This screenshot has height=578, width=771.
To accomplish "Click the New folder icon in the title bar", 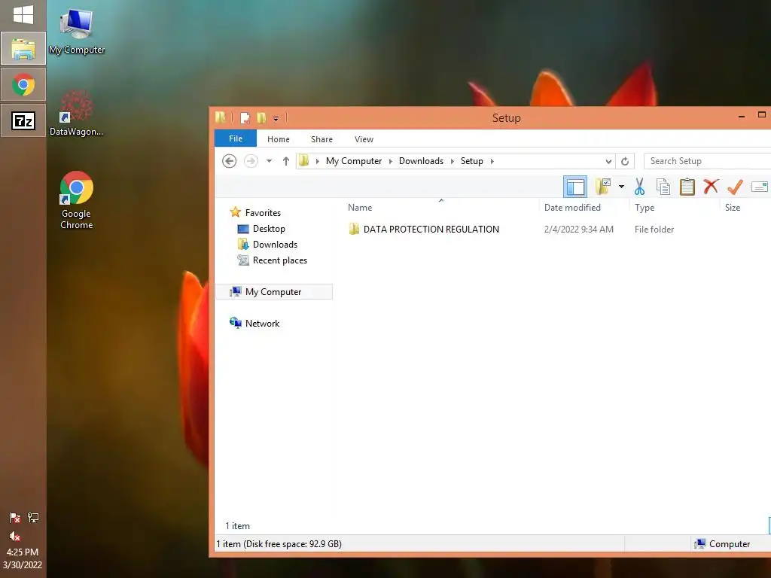I will point(261,118).
